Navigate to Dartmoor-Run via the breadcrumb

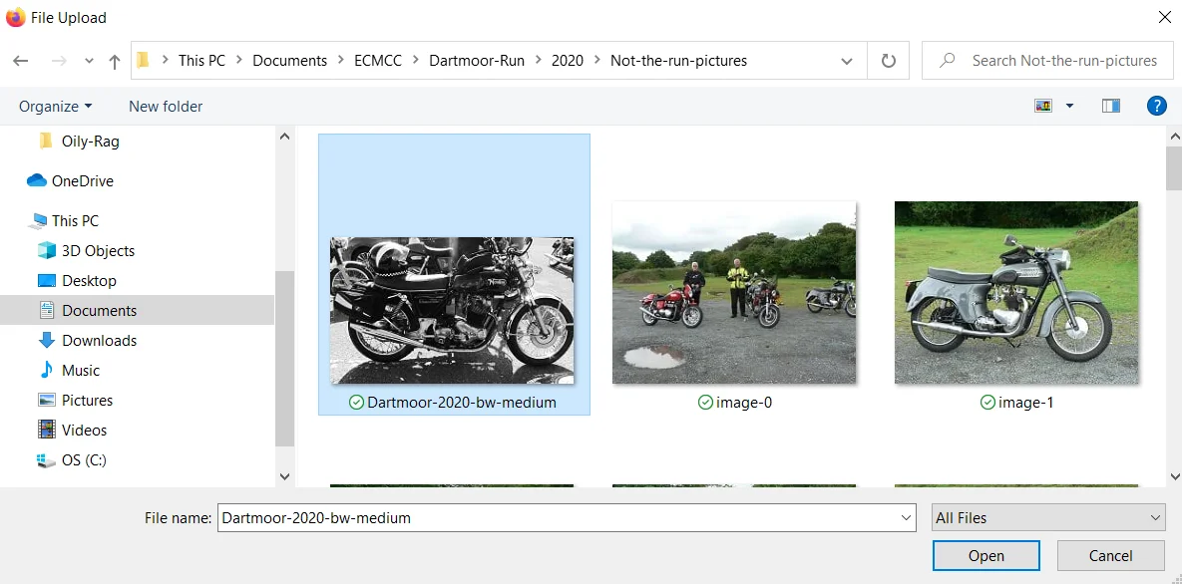point(477,61)
